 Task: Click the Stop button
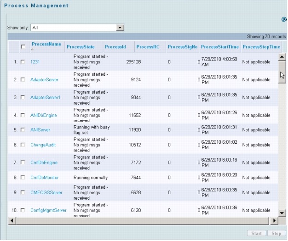[276, 233]
